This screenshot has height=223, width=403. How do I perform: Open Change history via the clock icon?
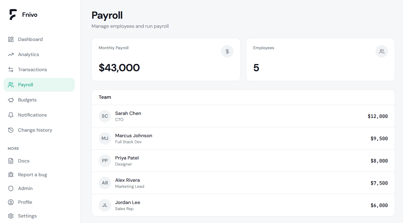pos(11,130)
